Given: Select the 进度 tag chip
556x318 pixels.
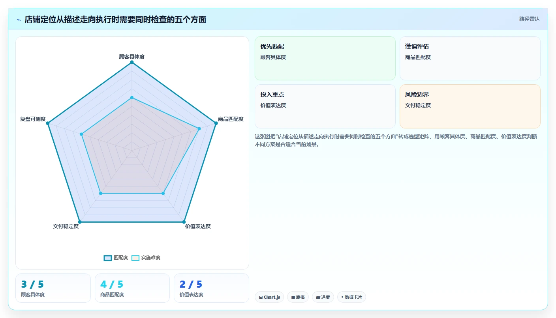Looking at the screenshot, I should pos(323,297).
